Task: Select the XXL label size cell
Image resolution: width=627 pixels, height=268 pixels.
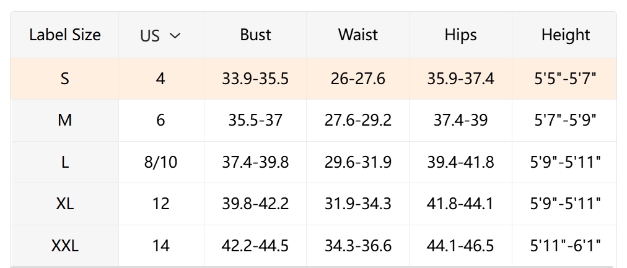Action: pyautogui.click(x=64, y=246)
